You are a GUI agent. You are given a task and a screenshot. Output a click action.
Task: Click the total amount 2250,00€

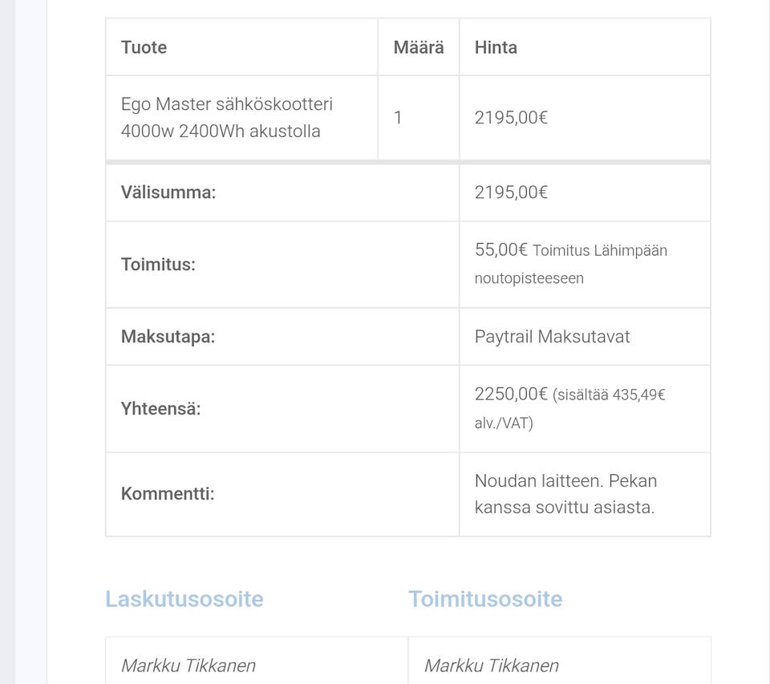pyautogui.click(x=511, y=395)
